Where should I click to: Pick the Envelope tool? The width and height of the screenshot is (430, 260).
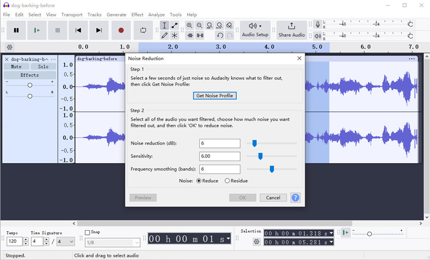click(175, 25)
